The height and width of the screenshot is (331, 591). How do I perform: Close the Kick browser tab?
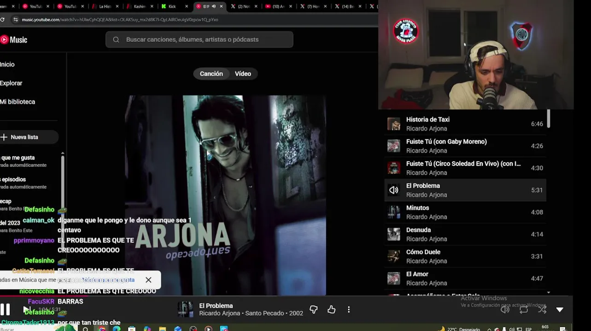186,6
